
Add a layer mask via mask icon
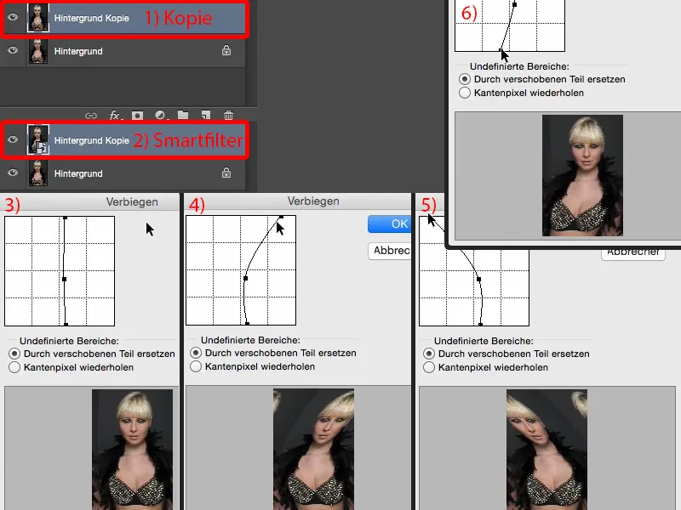pos(138,116)
